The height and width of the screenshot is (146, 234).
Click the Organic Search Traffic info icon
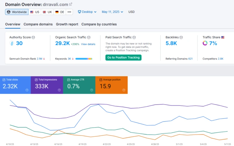89,37
